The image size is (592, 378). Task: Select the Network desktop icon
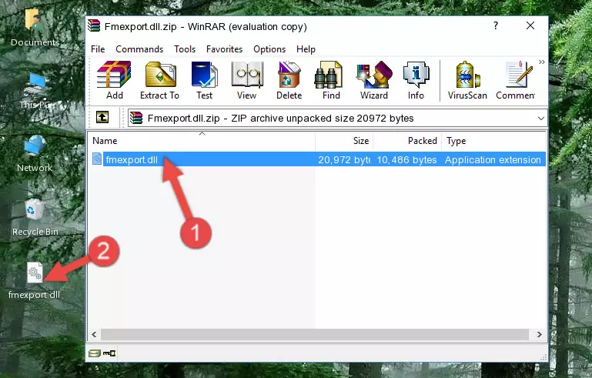[35, 153]
